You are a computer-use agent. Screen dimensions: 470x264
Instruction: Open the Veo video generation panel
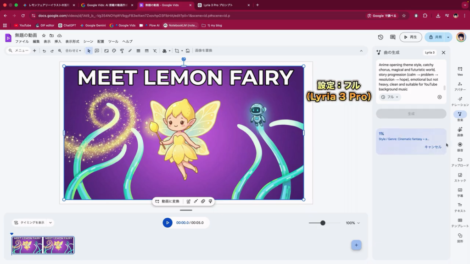(x=460, y=71)
